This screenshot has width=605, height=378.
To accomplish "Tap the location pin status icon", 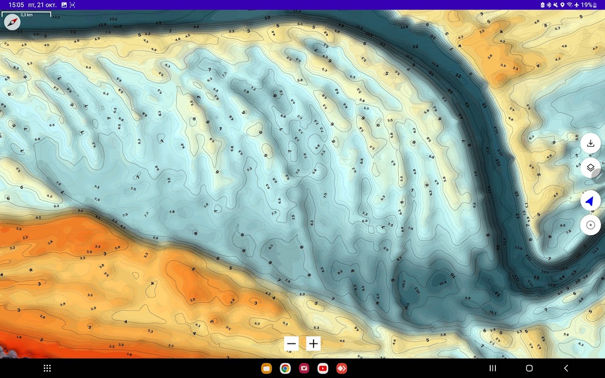I will click(562, 5).
